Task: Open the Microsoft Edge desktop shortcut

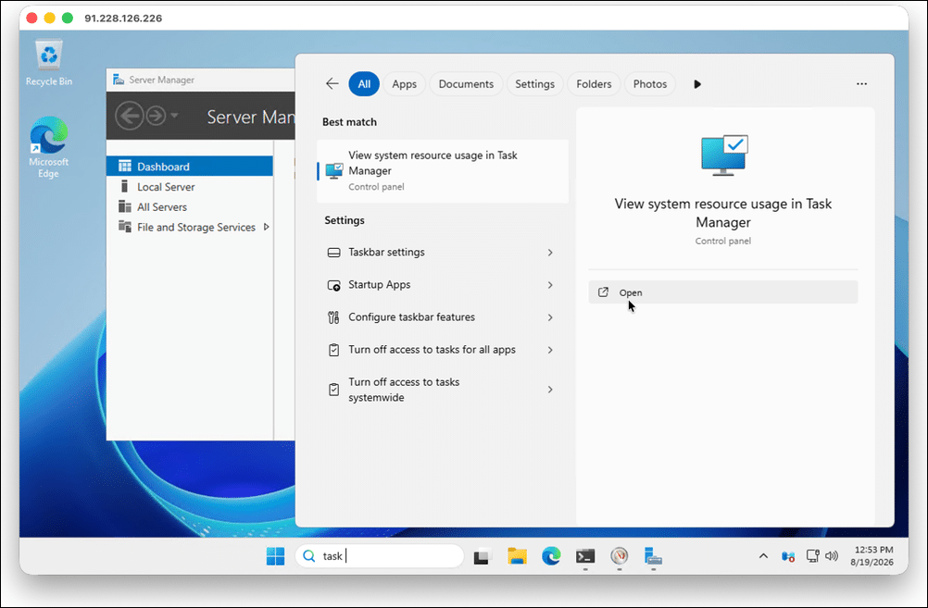Action: tap(48, 146)
